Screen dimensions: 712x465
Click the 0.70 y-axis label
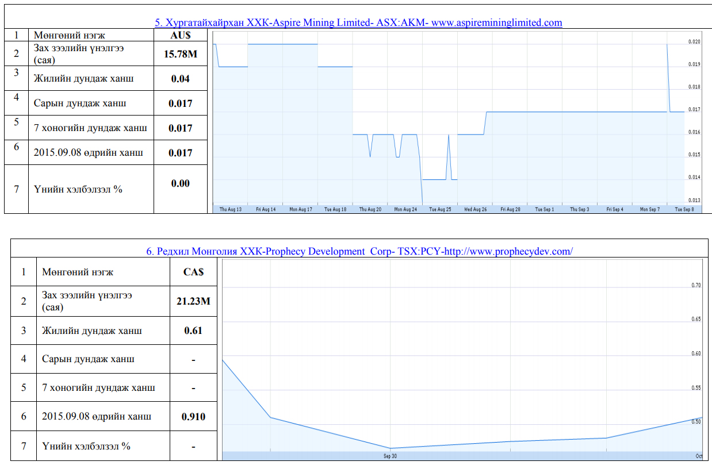click(696, 285)
